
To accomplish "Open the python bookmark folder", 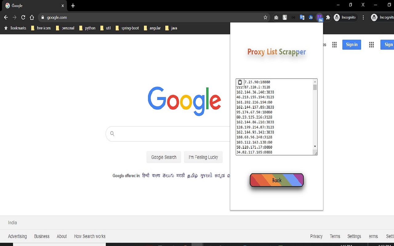I will (x=87, y=28).
